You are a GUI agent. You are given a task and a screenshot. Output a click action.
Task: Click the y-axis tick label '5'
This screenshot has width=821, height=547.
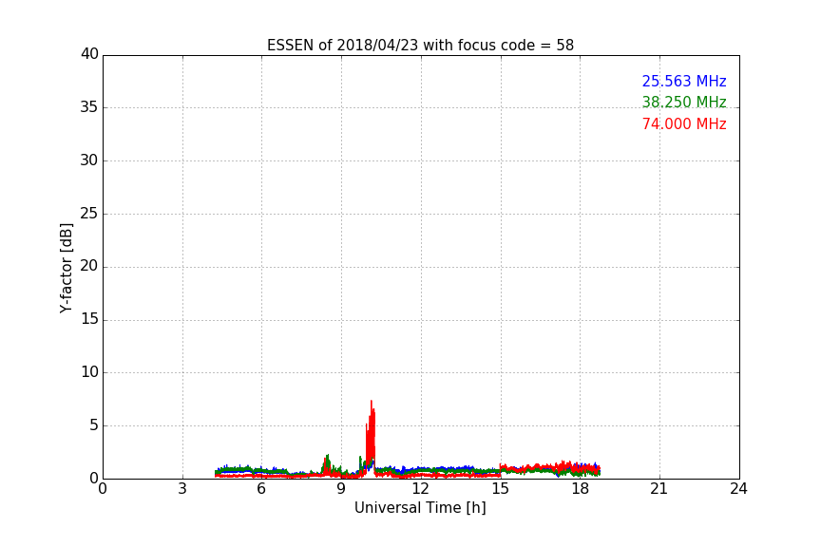pos(94,425)
